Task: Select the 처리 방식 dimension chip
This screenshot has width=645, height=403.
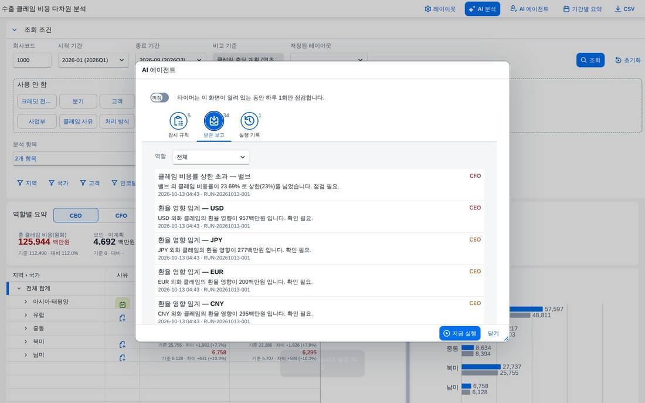Action: coord(117,121)
